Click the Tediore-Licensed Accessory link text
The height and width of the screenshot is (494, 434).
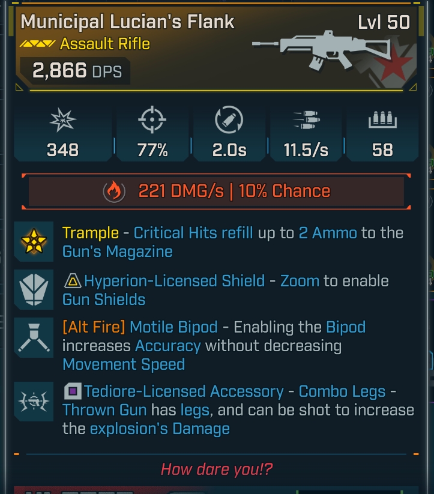coord(184,392)
